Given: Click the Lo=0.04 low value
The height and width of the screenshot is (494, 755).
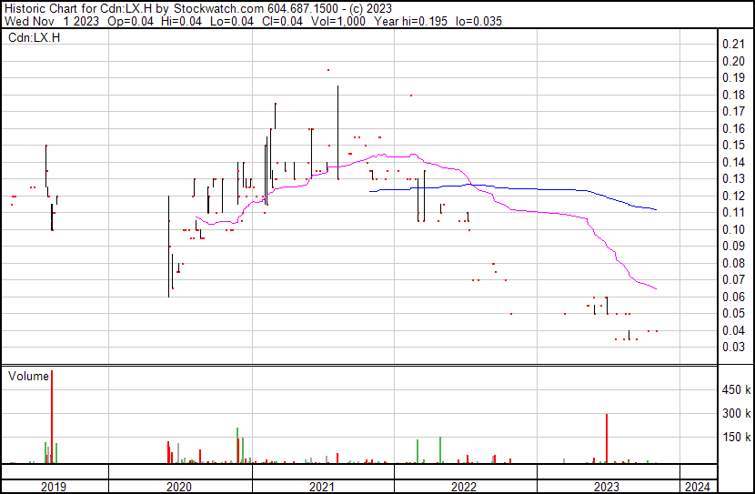Looking at the screenshot, I should tap(232, 21).
